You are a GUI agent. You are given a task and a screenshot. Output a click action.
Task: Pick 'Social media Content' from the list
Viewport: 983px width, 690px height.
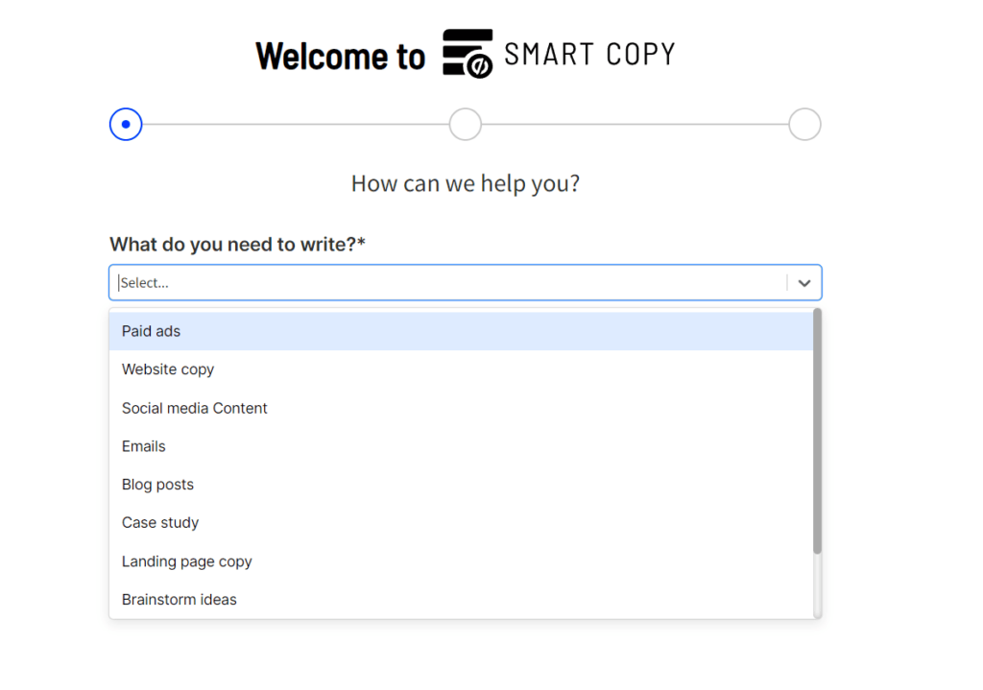pyautogui.click(x=461, y=408)
